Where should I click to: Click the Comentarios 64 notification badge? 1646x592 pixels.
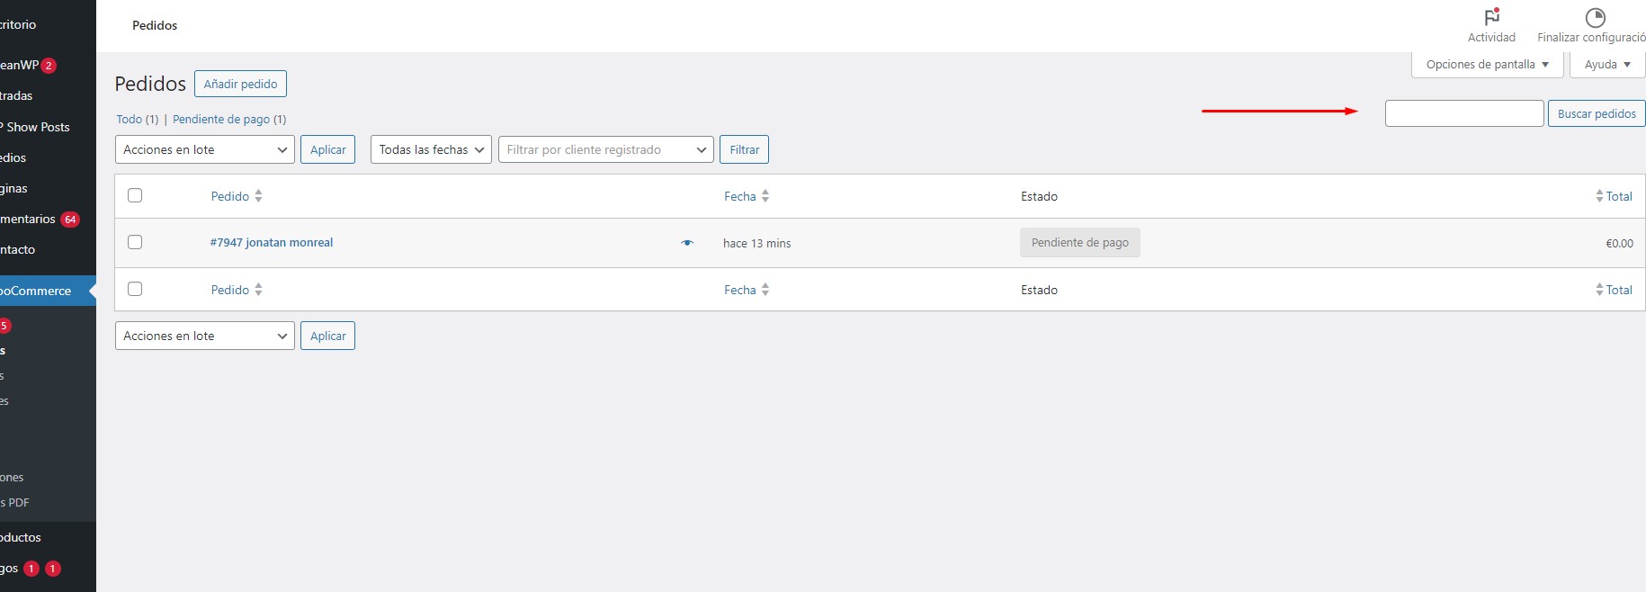[x=70, y=220]
